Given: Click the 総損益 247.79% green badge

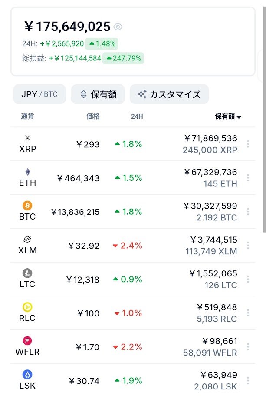Looking at the screenshot, I should click(123, 58).
